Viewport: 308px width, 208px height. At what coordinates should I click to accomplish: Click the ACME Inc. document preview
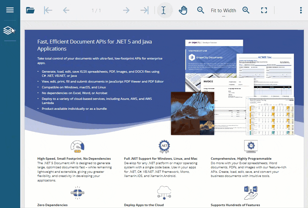point(265,75)
